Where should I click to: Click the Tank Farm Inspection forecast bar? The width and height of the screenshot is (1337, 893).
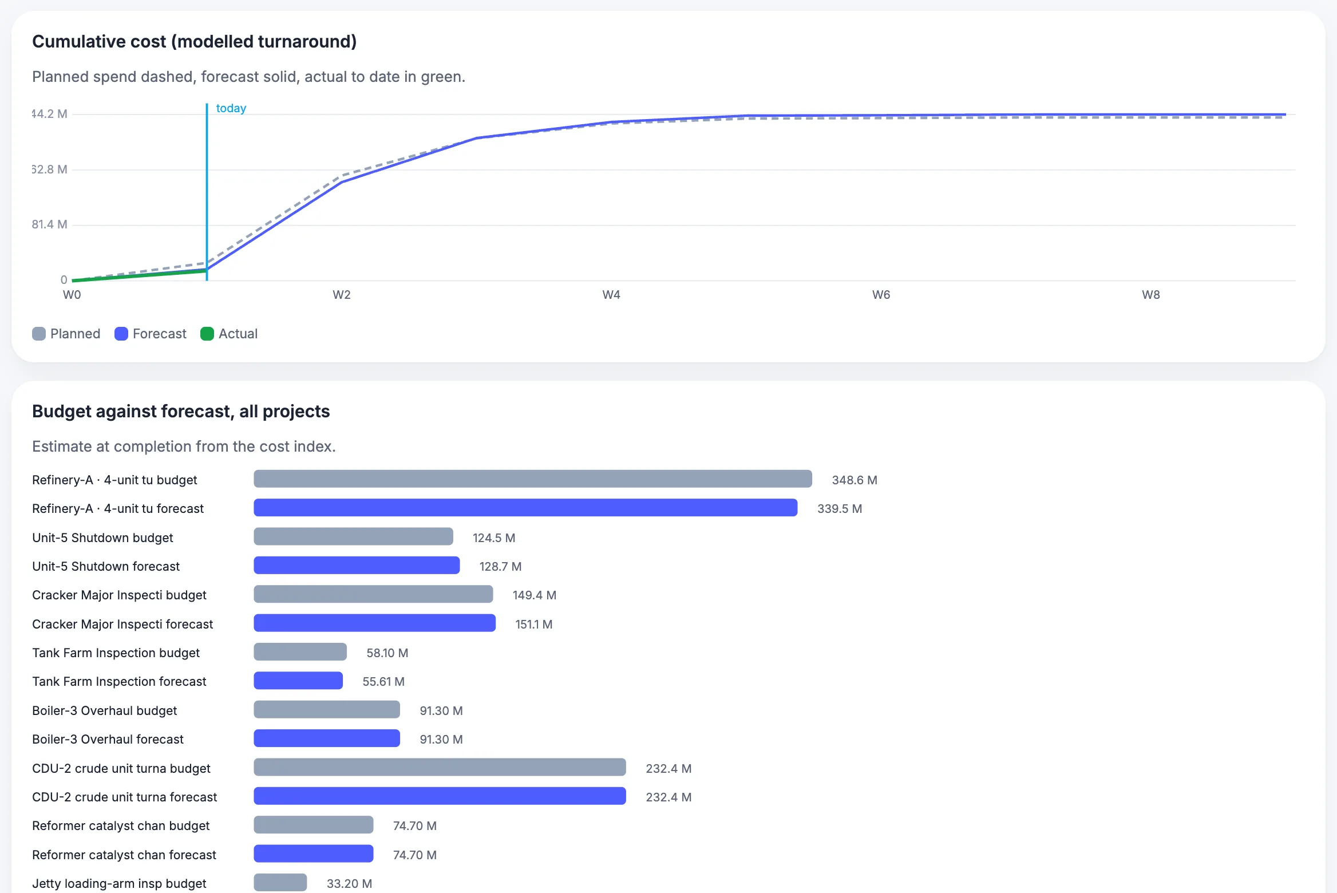(x=298, y=681)
